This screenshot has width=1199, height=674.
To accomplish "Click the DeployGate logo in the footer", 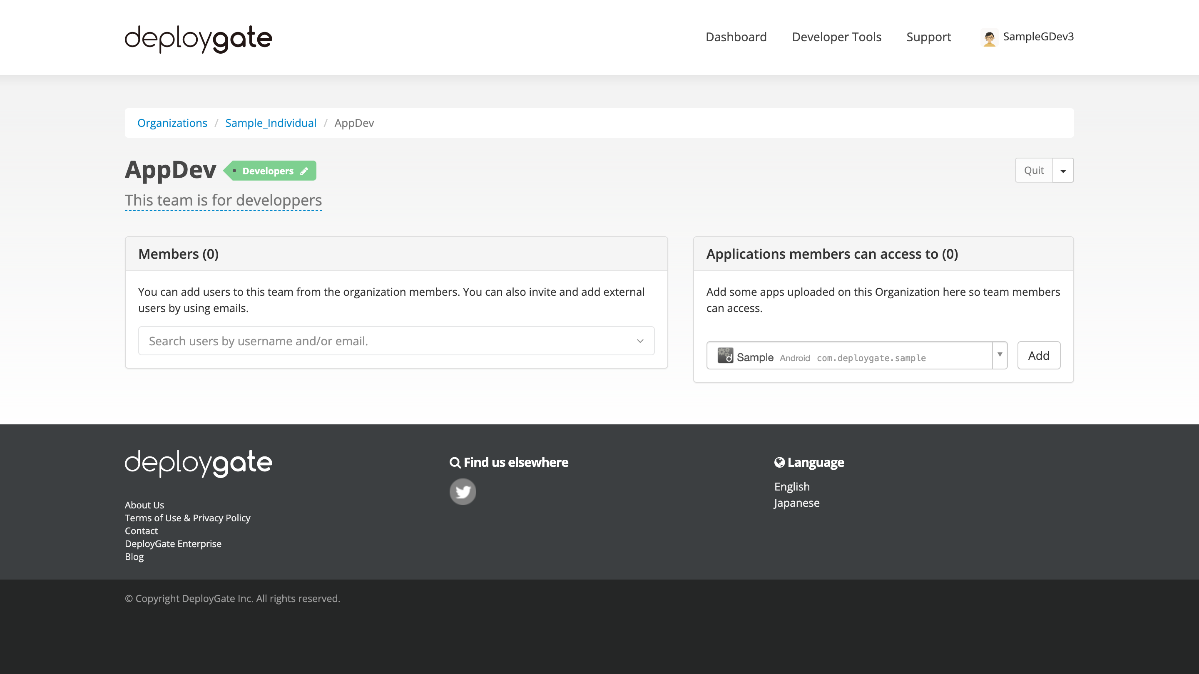I will pos(198,463).
